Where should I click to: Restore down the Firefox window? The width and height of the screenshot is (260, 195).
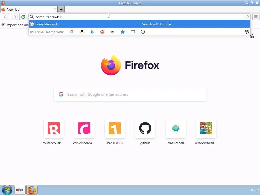coord(252,3)
